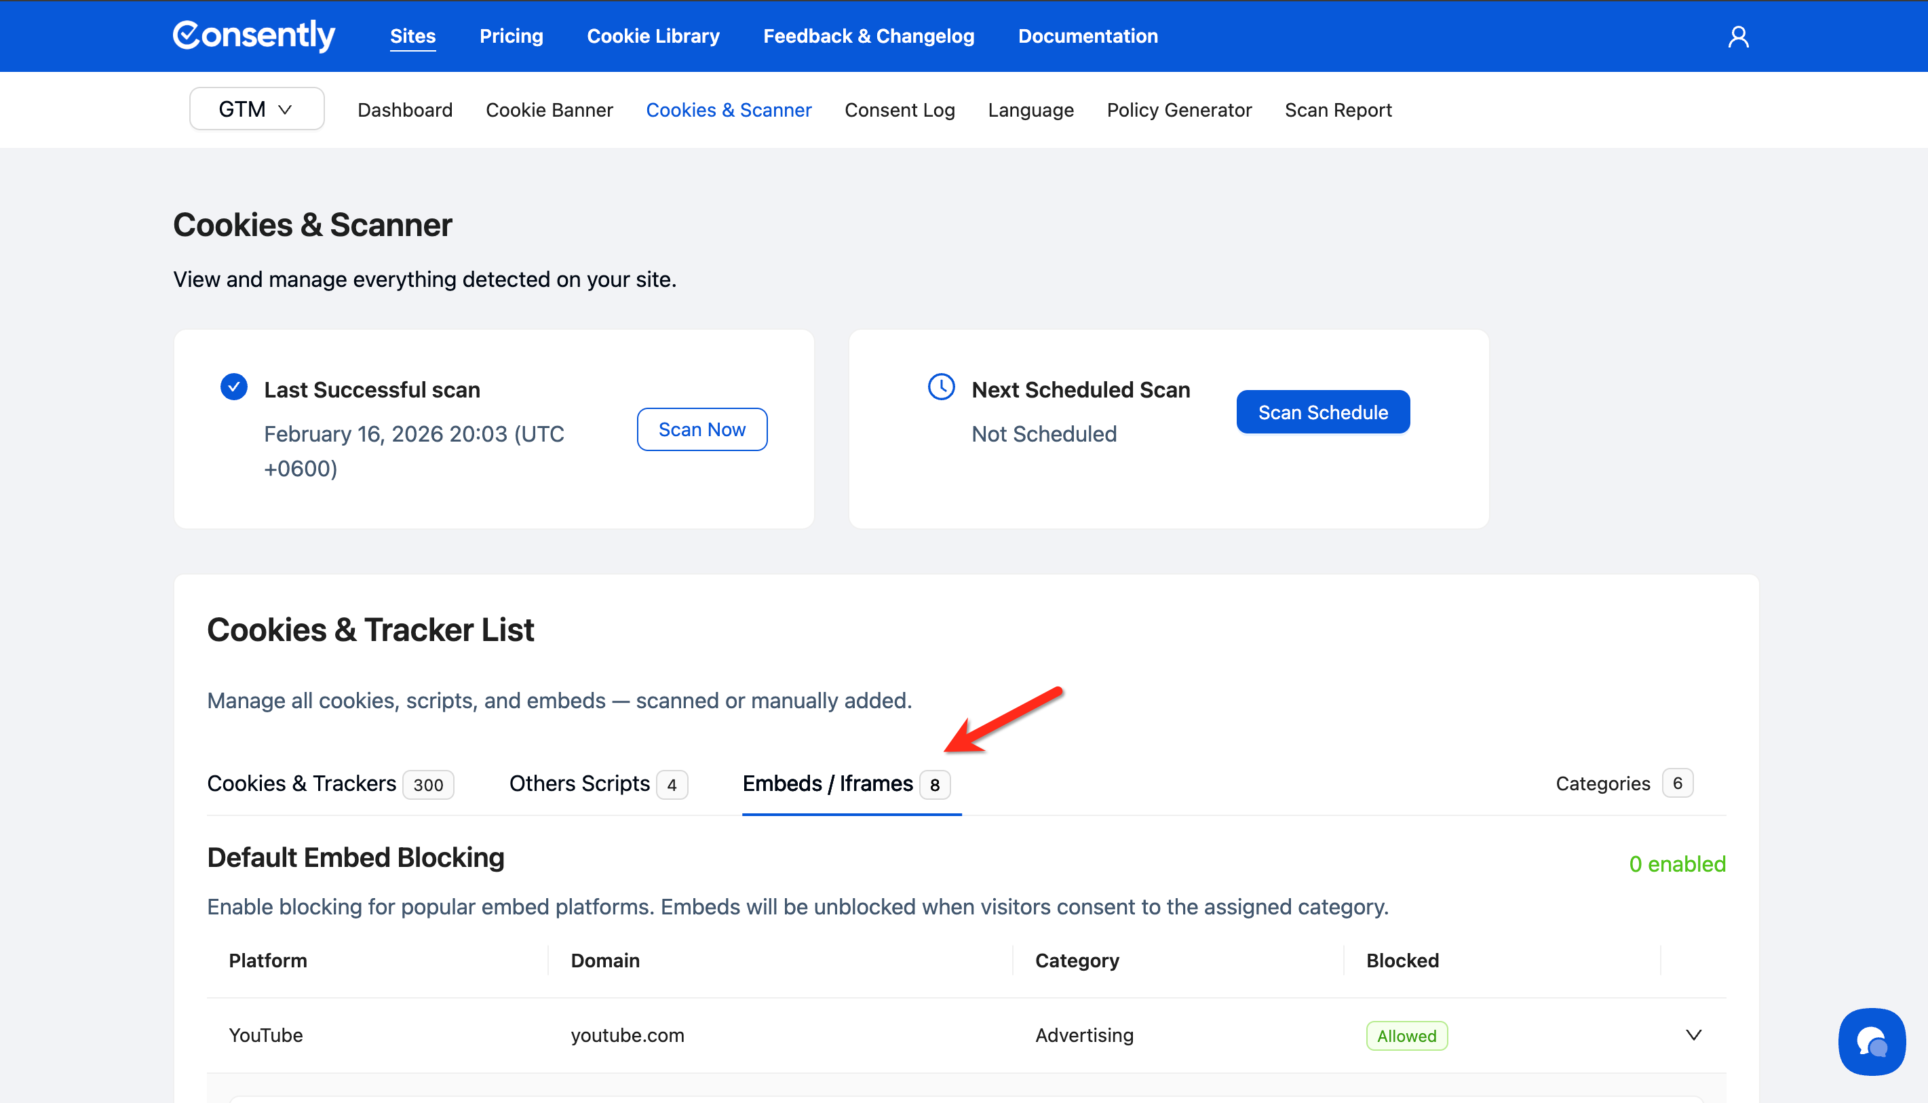View the Scan Report page
Image resolution: width=1928 pixels, height=1103 pixels.
[x=1338, y=110]
